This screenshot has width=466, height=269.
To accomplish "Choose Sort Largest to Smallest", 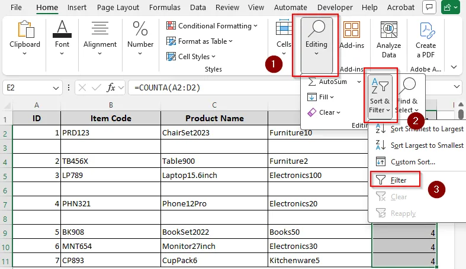I will [419, 145].
